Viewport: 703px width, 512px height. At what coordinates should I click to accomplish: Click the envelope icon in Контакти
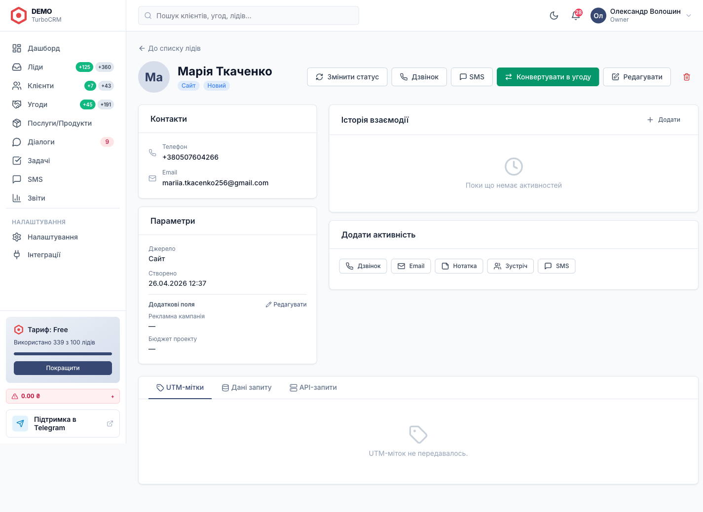(x=152, y=178)
